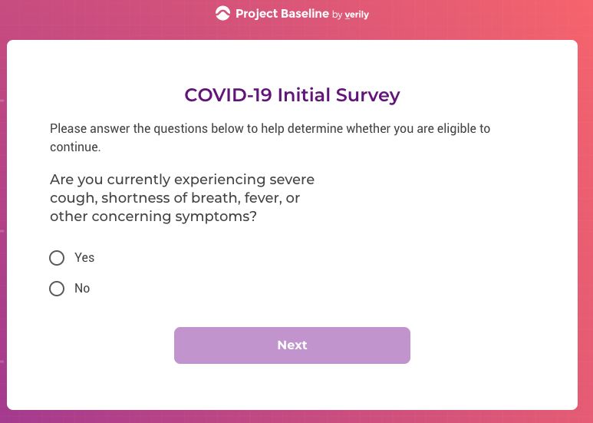Image resolution: width=593 pixels, height=423 pixels.
Task: Click "cough, shortness of breath, fever, or" line
Action: click(x=175, y=198)
